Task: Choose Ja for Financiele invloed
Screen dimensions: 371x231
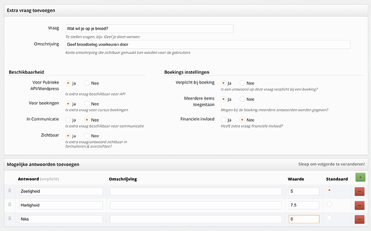Action: (x=223, y=120)
